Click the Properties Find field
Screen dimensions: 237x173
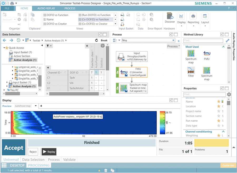point(204,95)
